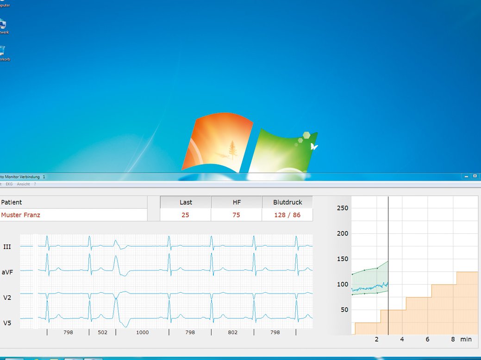Click the V5 lead label

click(x=7, y=323)
